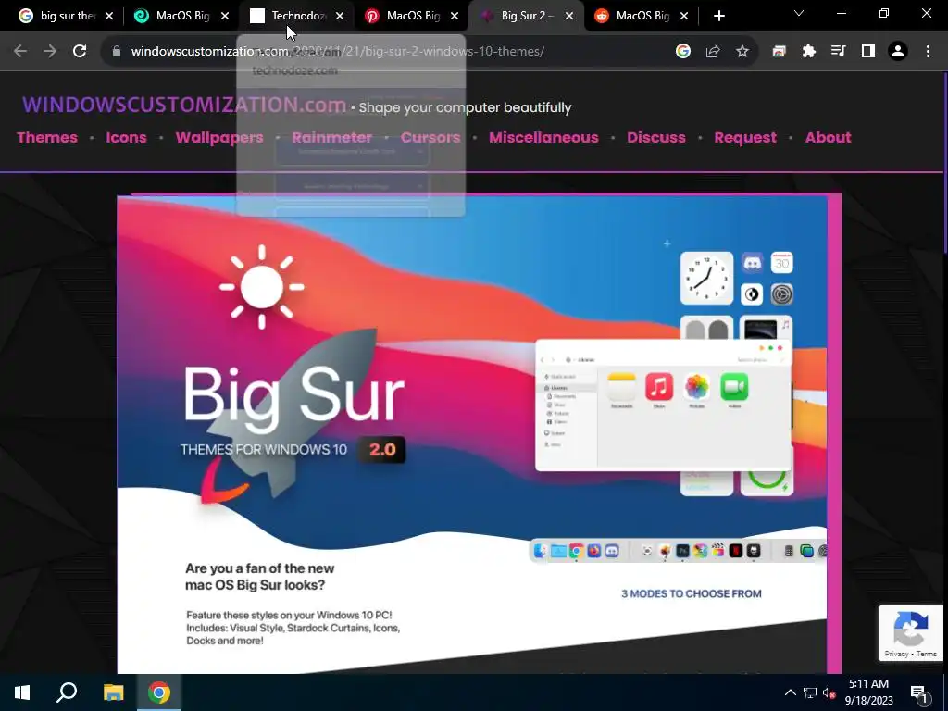Go to the Discuss page
Viewport: 948px width, 711px height.
(656, 137)
